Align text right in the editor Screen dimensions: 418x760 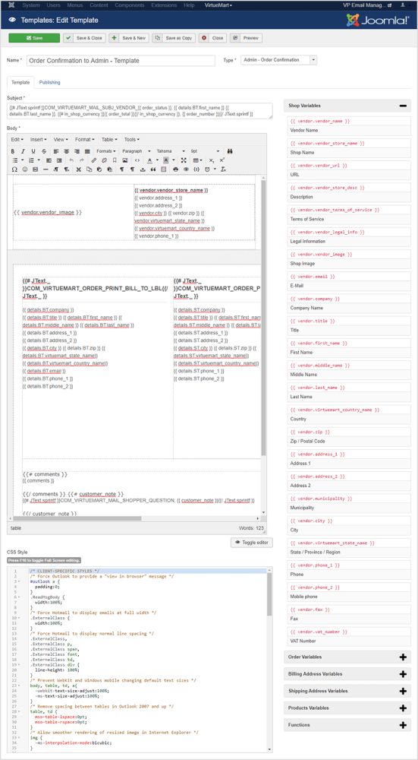pyautogui.click(x=77, y=151)
